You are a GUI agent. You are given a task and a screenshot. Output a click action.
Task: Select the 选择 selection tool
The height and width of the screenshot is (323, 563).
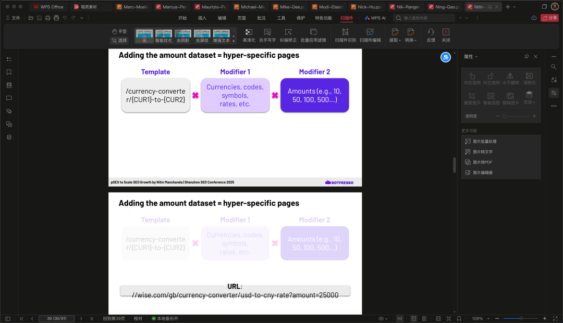click(119, 41)
